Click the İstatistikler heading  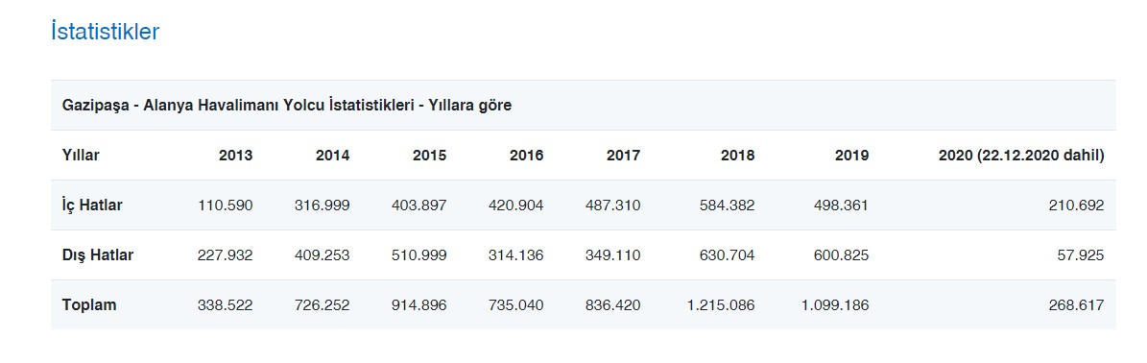pos(106,32)
